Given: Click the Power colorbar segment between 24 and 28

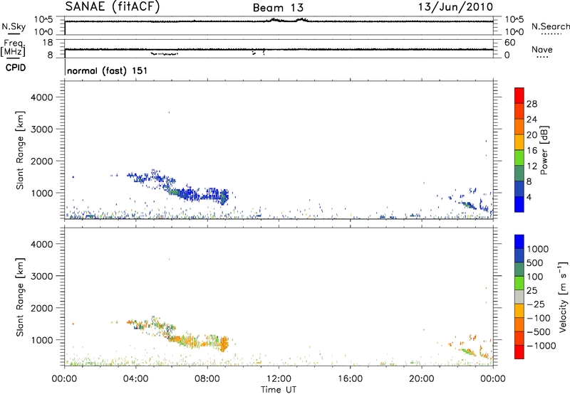Looking at the screenshot, I should click(x=519, y=111).
